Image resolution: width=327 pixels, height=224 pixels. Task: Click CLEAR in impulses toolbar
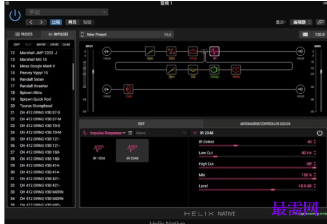click(66, 44)
